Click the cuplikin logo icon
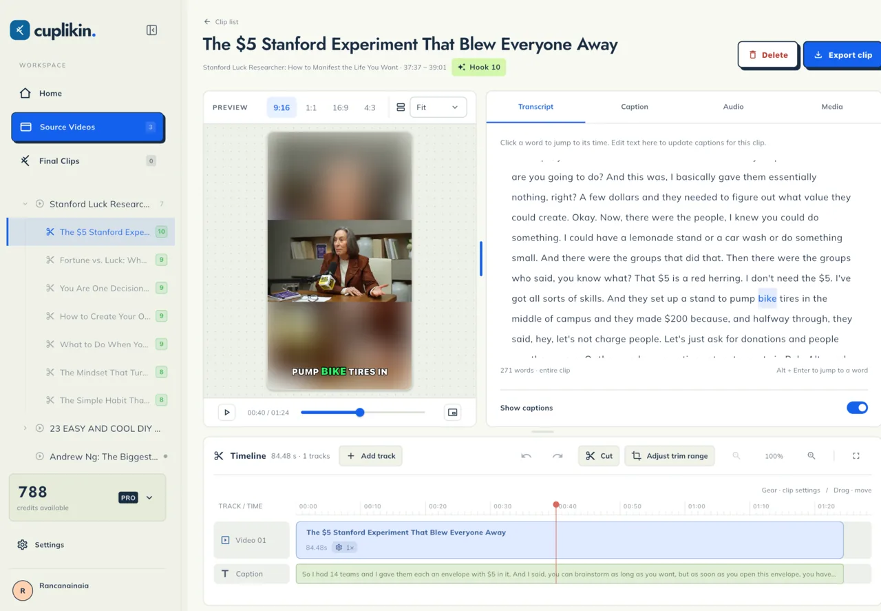 point(20,30)
